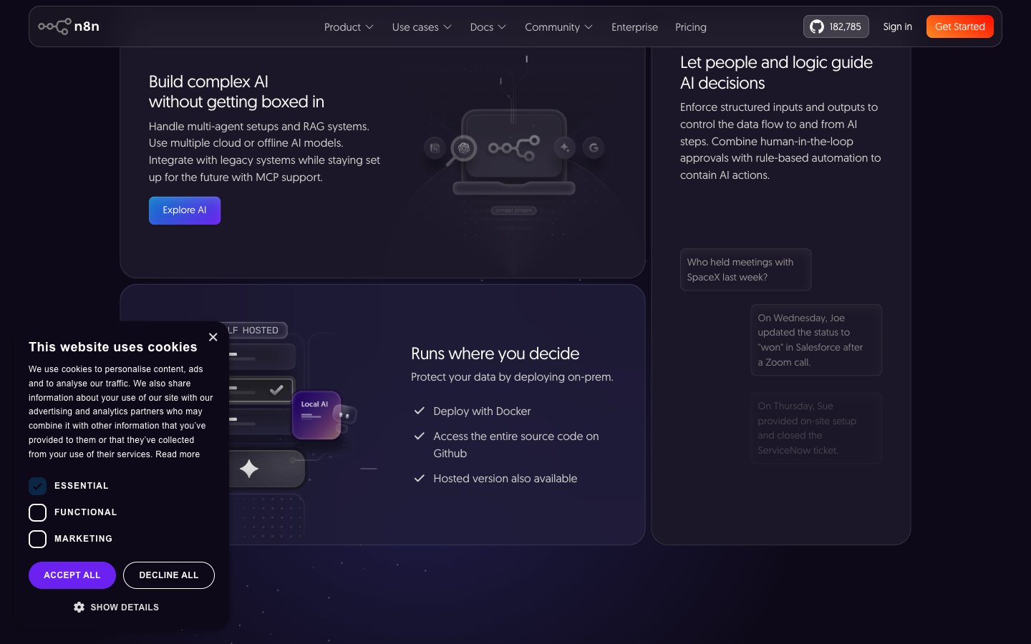Image resolution: width=1031 pixels, height=644 pixels.
Task: Enable the Marketing cookies checkbox
Action: (x=37, y=539)
